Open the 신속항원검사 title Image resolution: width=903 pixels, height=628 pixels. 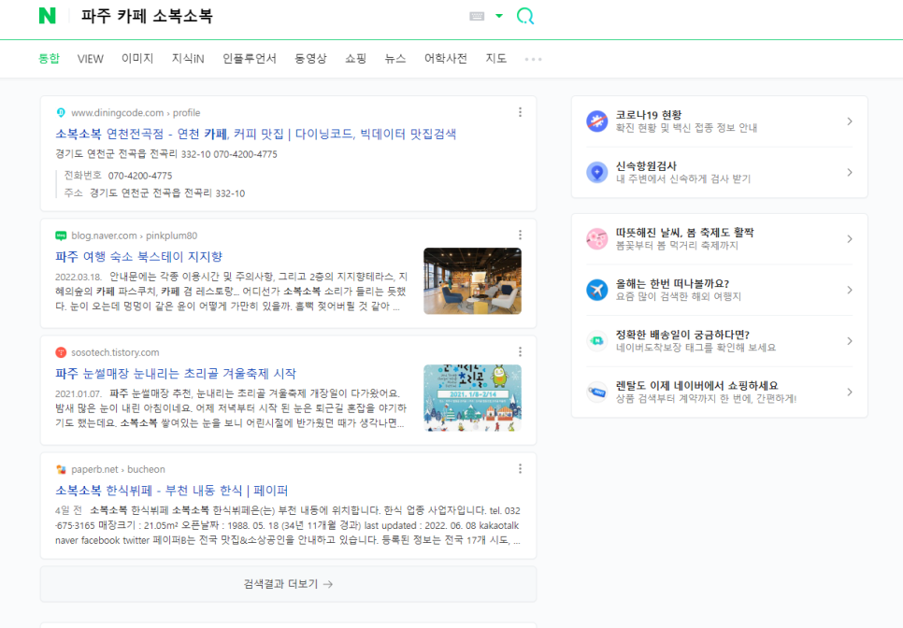(x=646, y=166)
